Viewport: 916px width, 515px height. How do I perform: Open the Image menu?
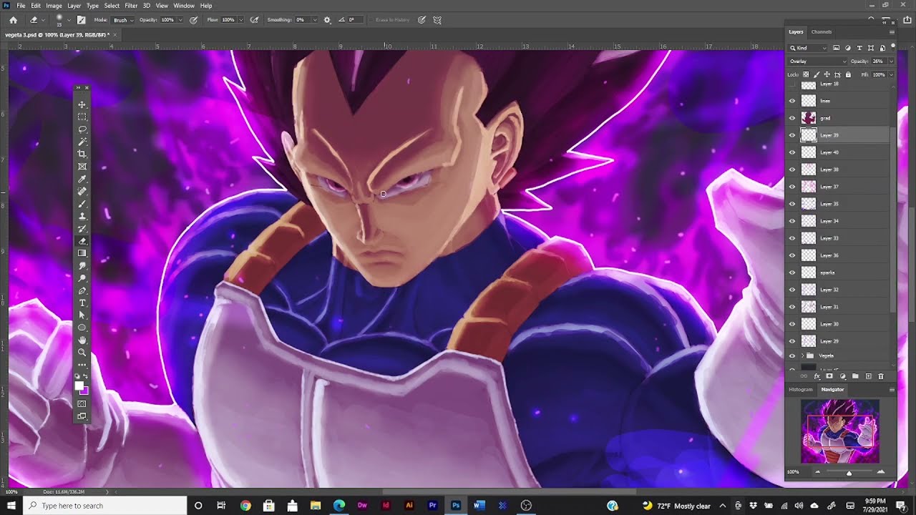pyautogui.click(x=54, y=6)
